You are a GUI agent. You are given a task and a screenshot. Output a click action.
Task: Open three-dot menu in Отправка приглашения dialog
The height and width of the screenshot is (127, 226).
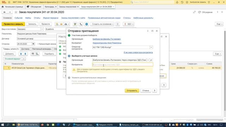(x=148, y=31)
